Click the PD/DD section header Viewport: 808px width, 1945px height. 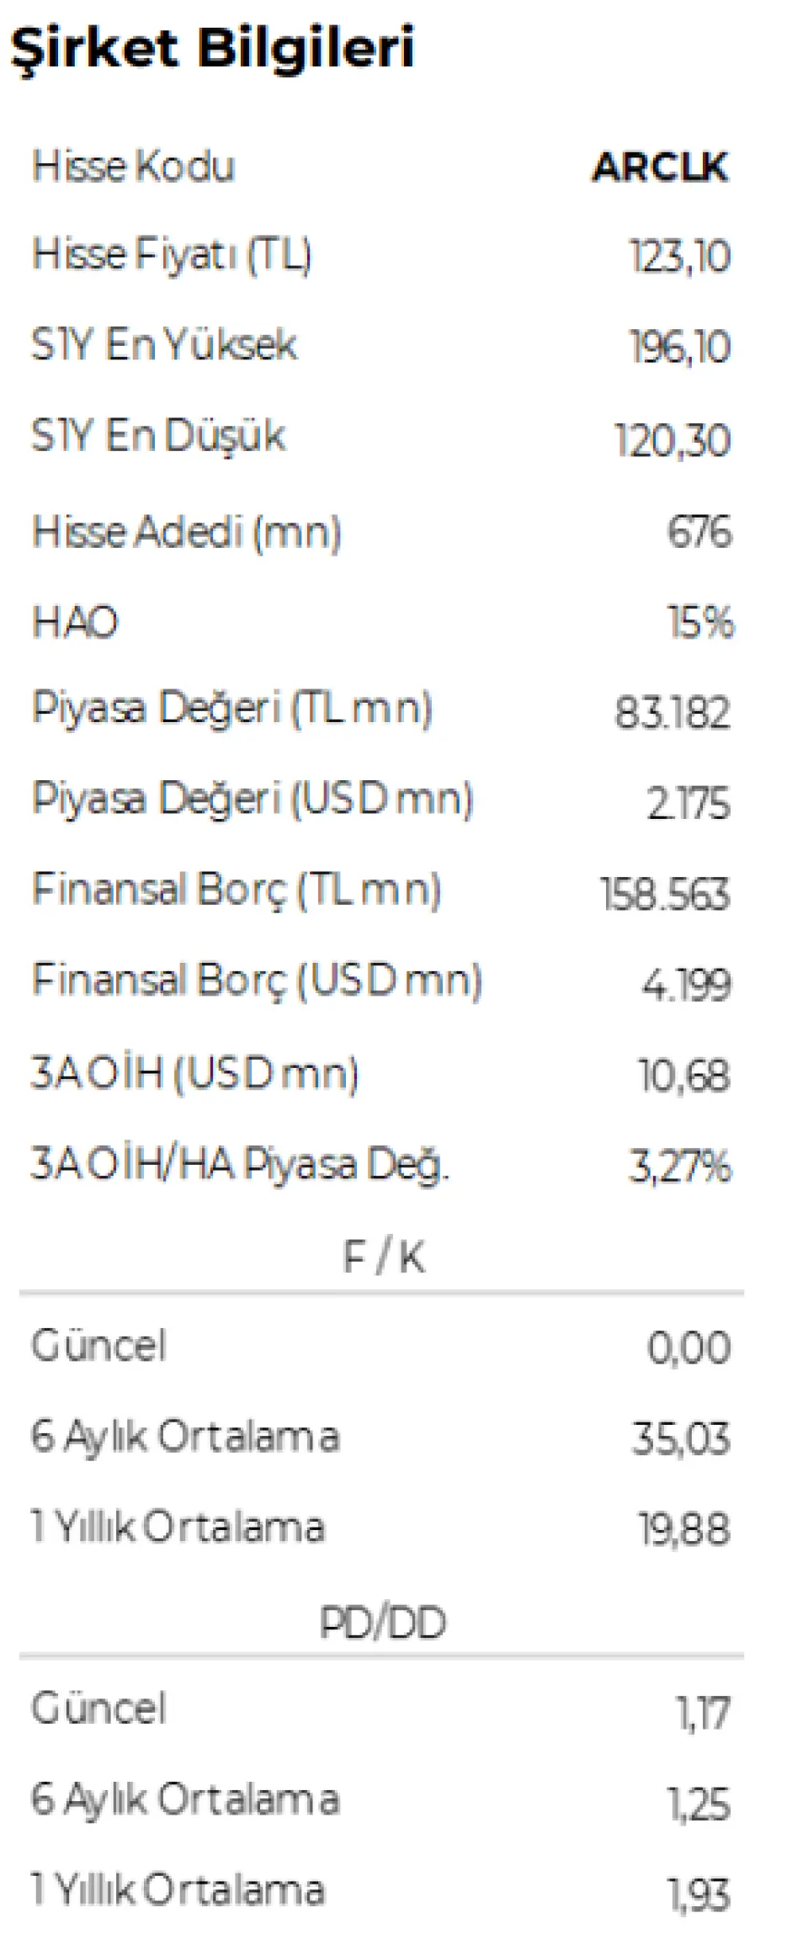click(x=383, y=1622)
